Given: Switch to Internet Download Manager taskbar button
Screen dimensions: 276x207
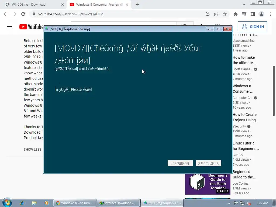Looking at the screenshot, I should [118, 203].
